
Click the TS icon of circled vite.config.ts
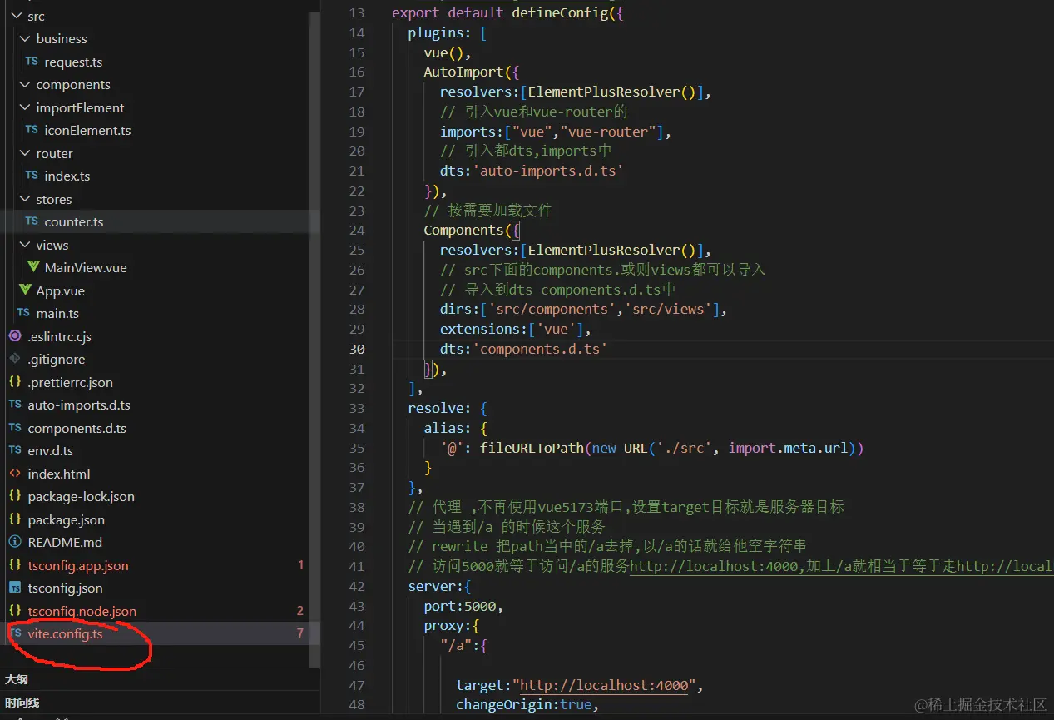point(14,633)
